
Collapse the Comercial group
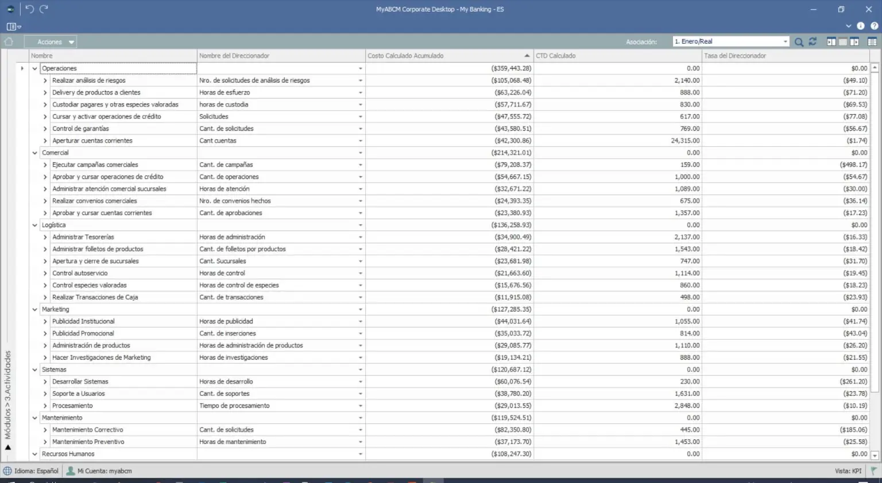pos(34,153)
